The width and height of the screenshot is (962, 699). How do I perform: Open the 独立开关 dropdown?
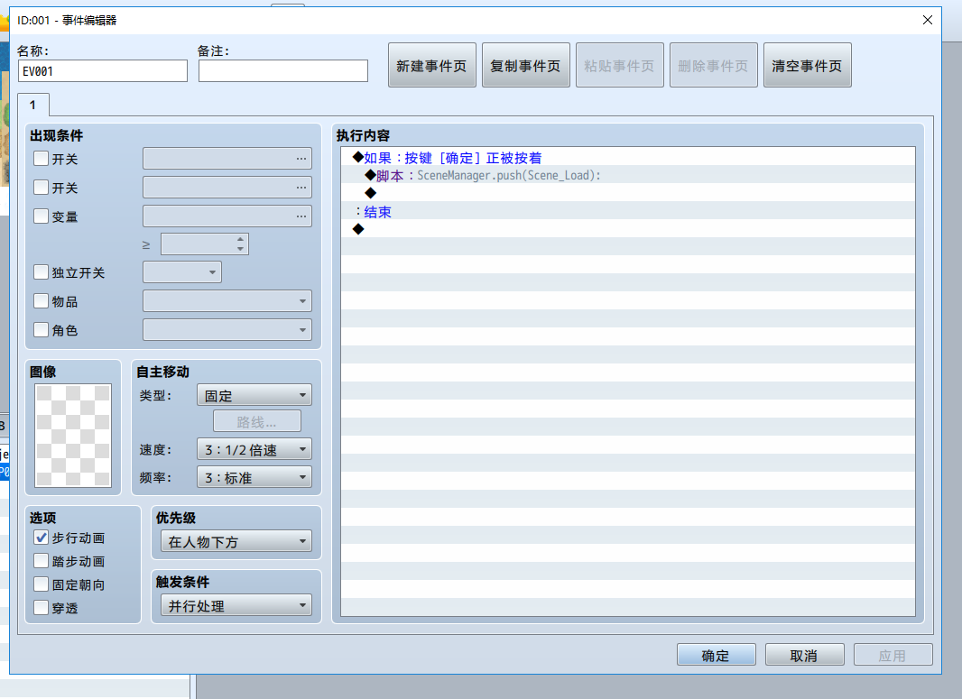tap(182, 272)
